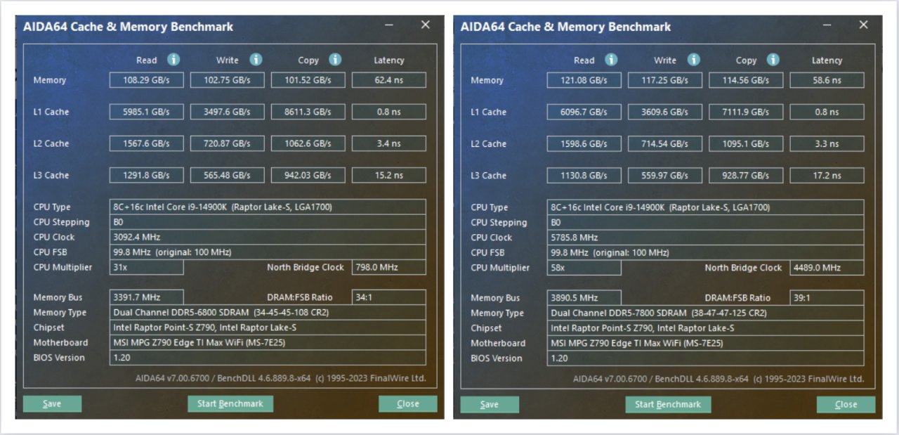899x435 pixels.
Task: Click the Copy info icon in right window
Action: click(x=773, y=60)
